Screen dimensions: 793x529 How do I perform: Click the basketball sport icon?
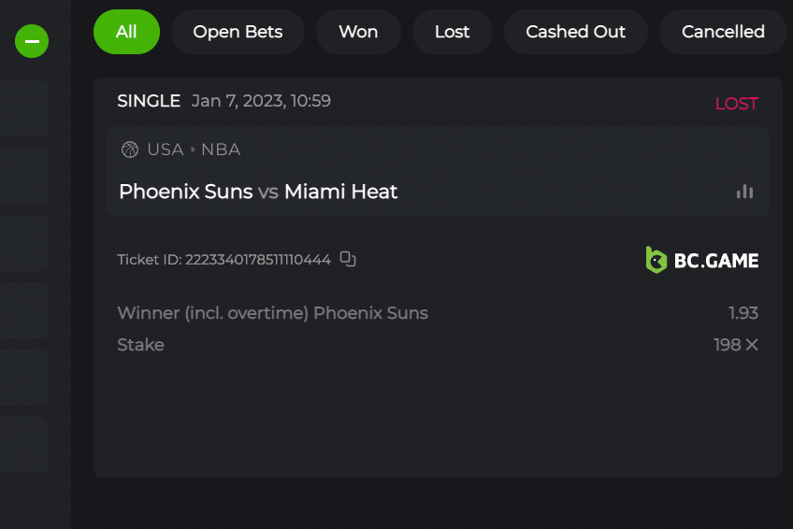click(130, 150)
